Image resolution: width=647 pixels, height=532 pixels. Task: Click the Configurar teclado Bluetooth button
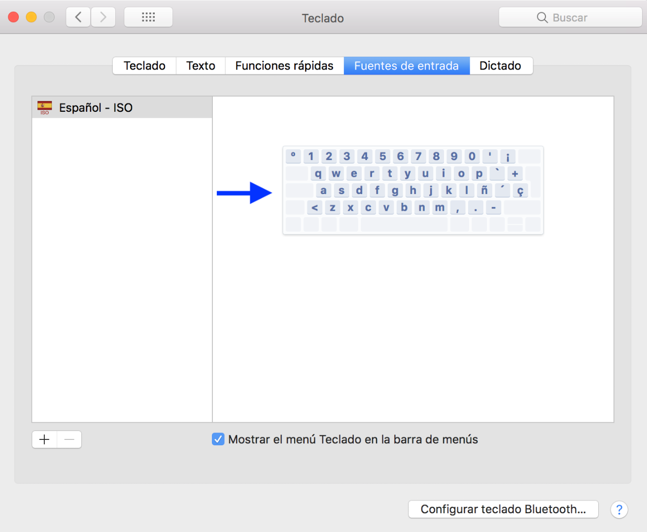point(503,509)
